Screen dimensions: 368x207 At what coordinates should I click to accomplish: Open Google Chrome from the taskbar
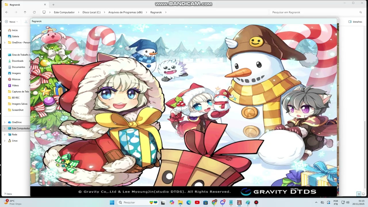[214, 202]
